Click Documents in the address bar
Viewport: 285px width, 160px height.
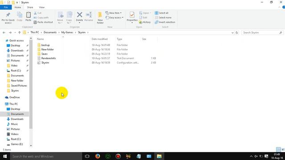tap(50, 32)
